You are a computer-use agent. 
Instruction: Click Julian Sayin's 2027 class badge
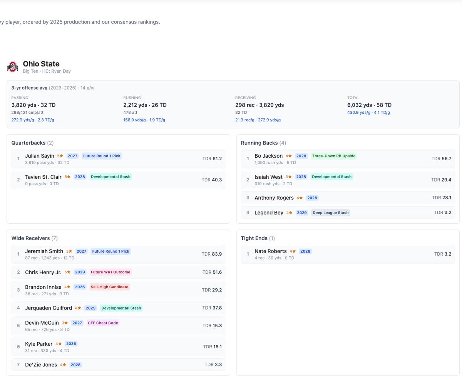click(72, 156)
